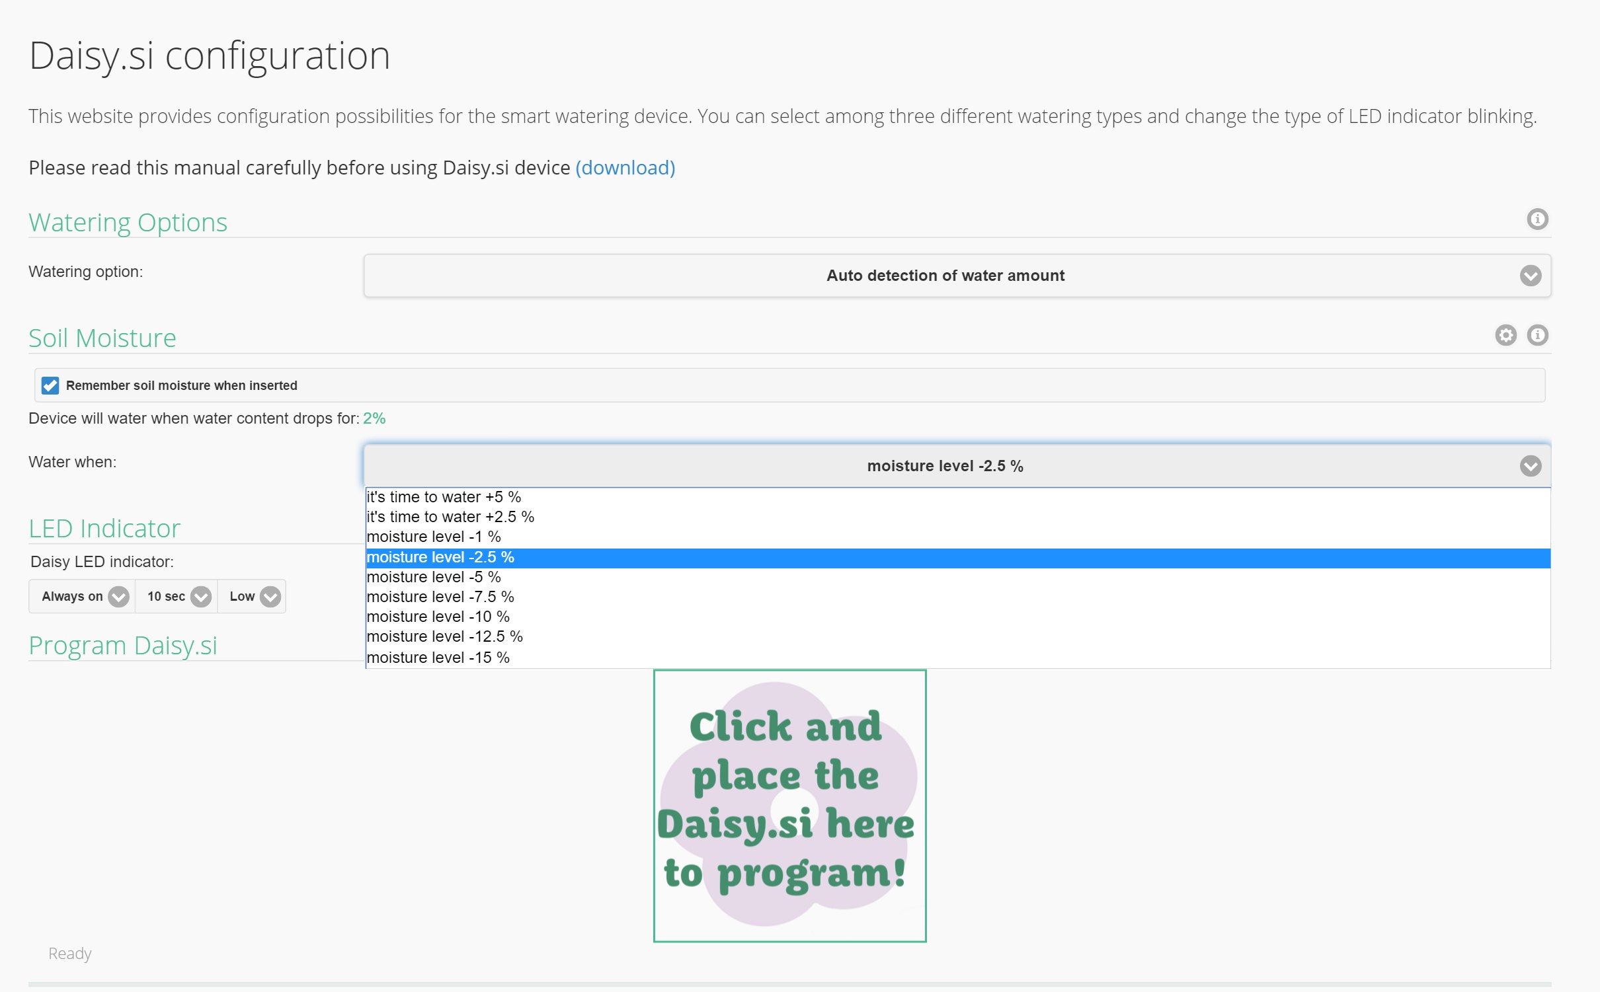Click the LED Indicator section heading
This screenshot has width=1600, height=992.
104,529
